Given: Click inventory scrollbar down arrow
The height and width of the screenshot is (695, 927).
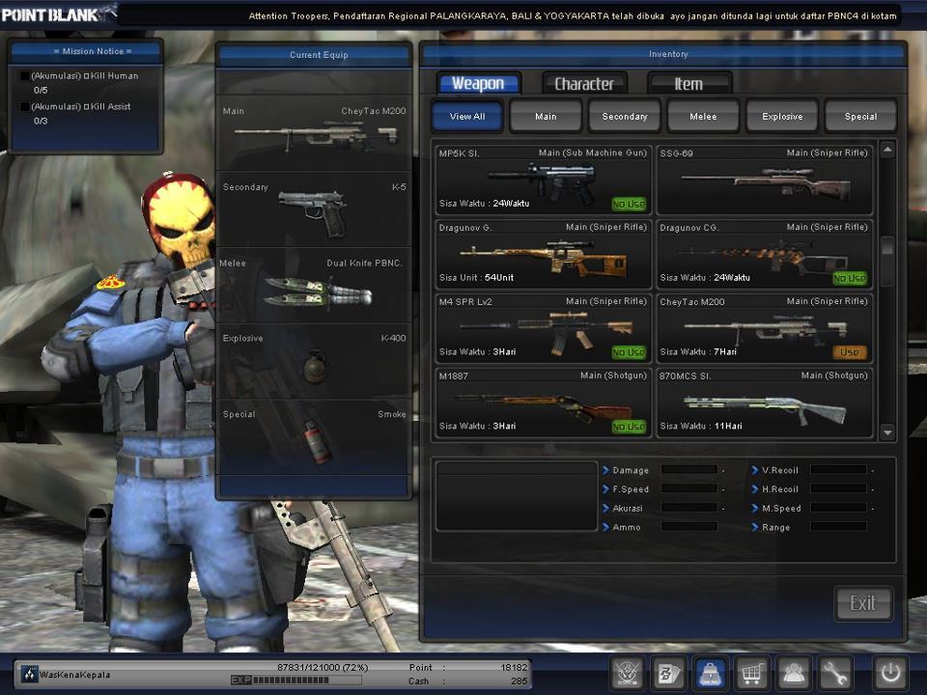Looking at the screenshot, I should (887, 432).
